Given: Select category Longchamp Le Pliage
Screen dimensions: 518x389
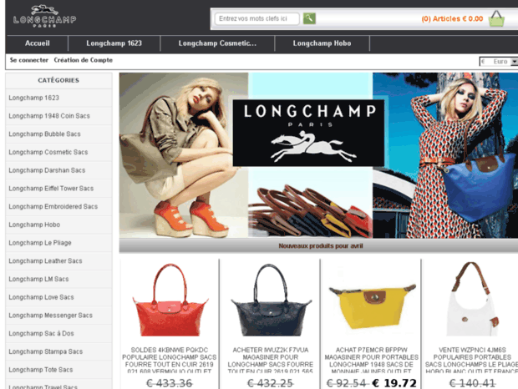Looking at the screenshot, I should pyautogui.click(x=58, y=243).
